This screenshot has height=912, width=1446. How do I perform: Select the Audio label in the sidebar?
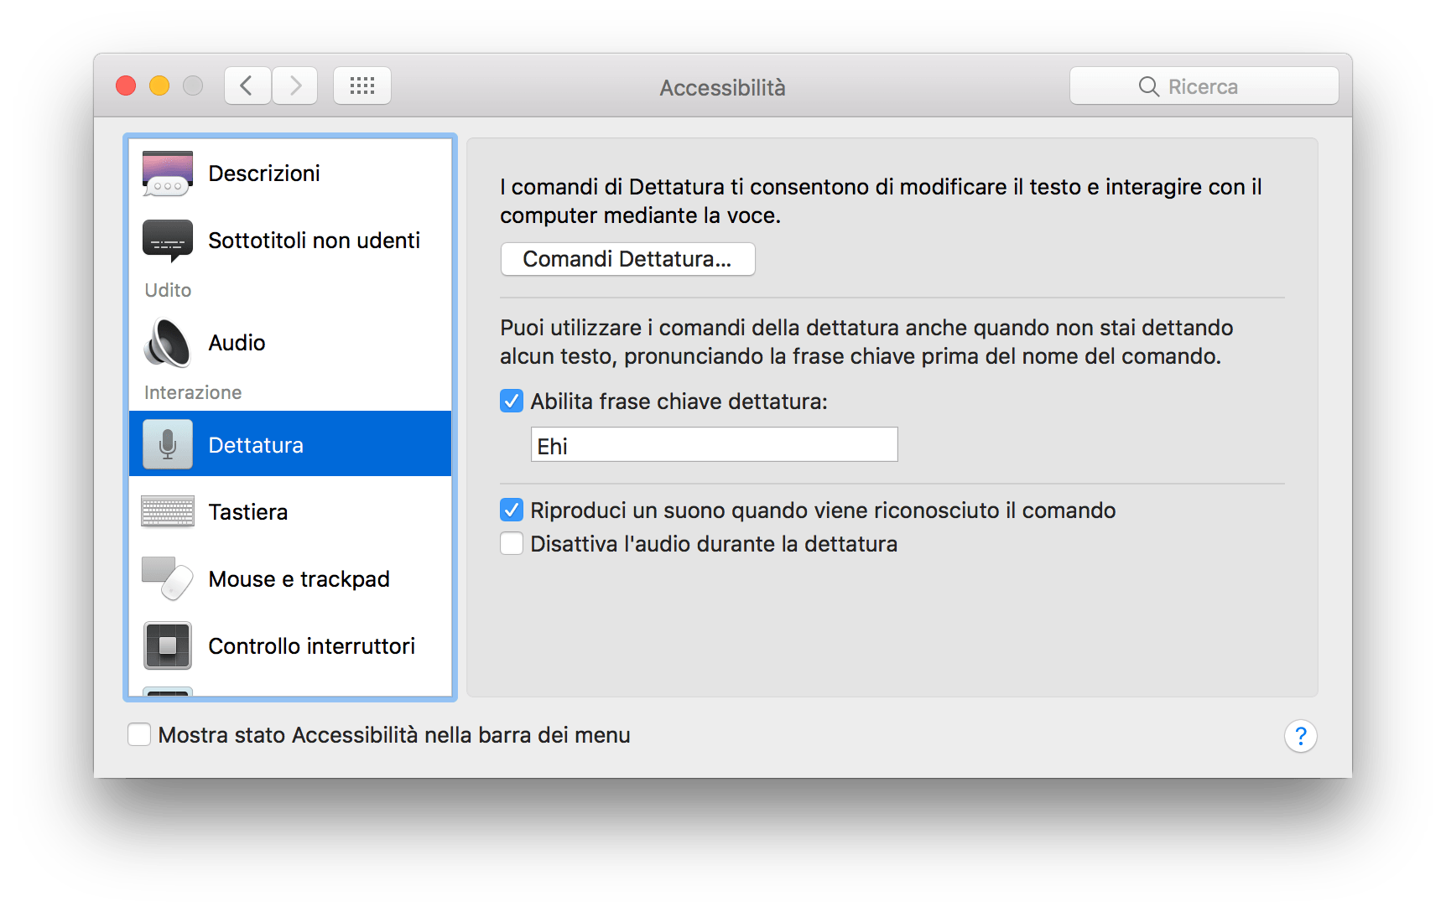tap(237, 343)
